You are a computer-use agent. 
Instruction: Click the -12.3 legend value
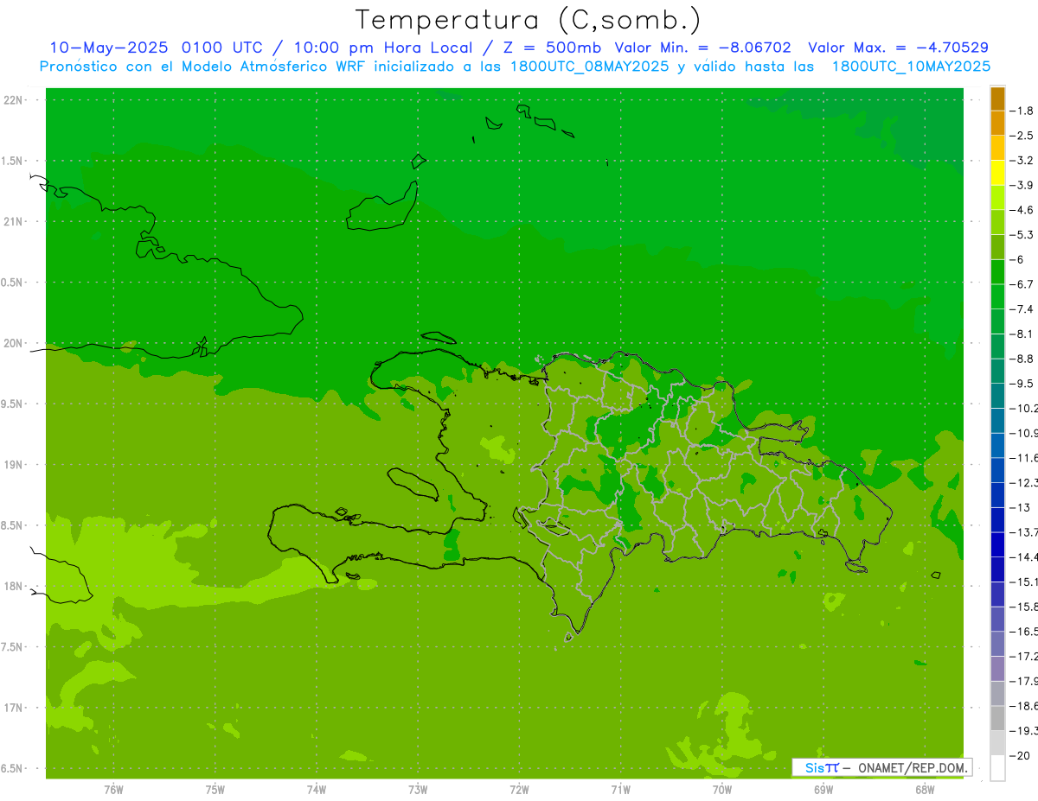[1023, 482]
